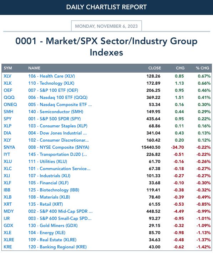Select the DIA symbol link

click(x=7, y=133)
